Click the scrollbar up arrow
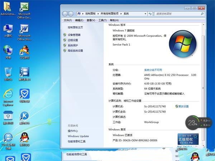 pyautogui.click(x=203, y=25)
